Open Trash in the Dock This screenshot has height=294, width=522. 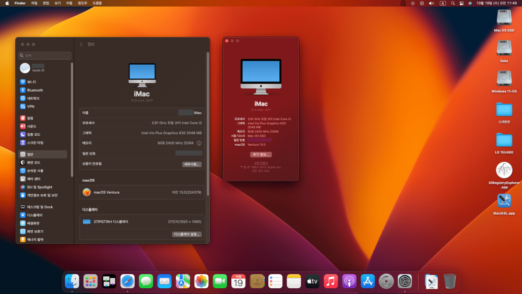[x=450, y=281]
